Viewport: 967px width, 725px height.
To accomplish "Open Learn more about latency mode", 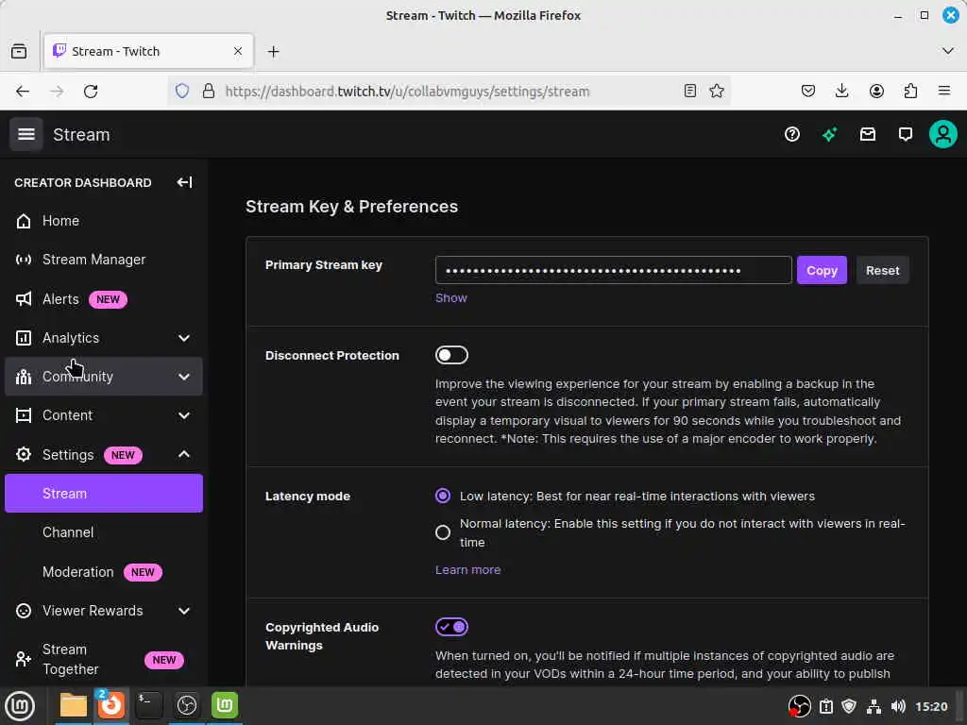I will [467, 569].
